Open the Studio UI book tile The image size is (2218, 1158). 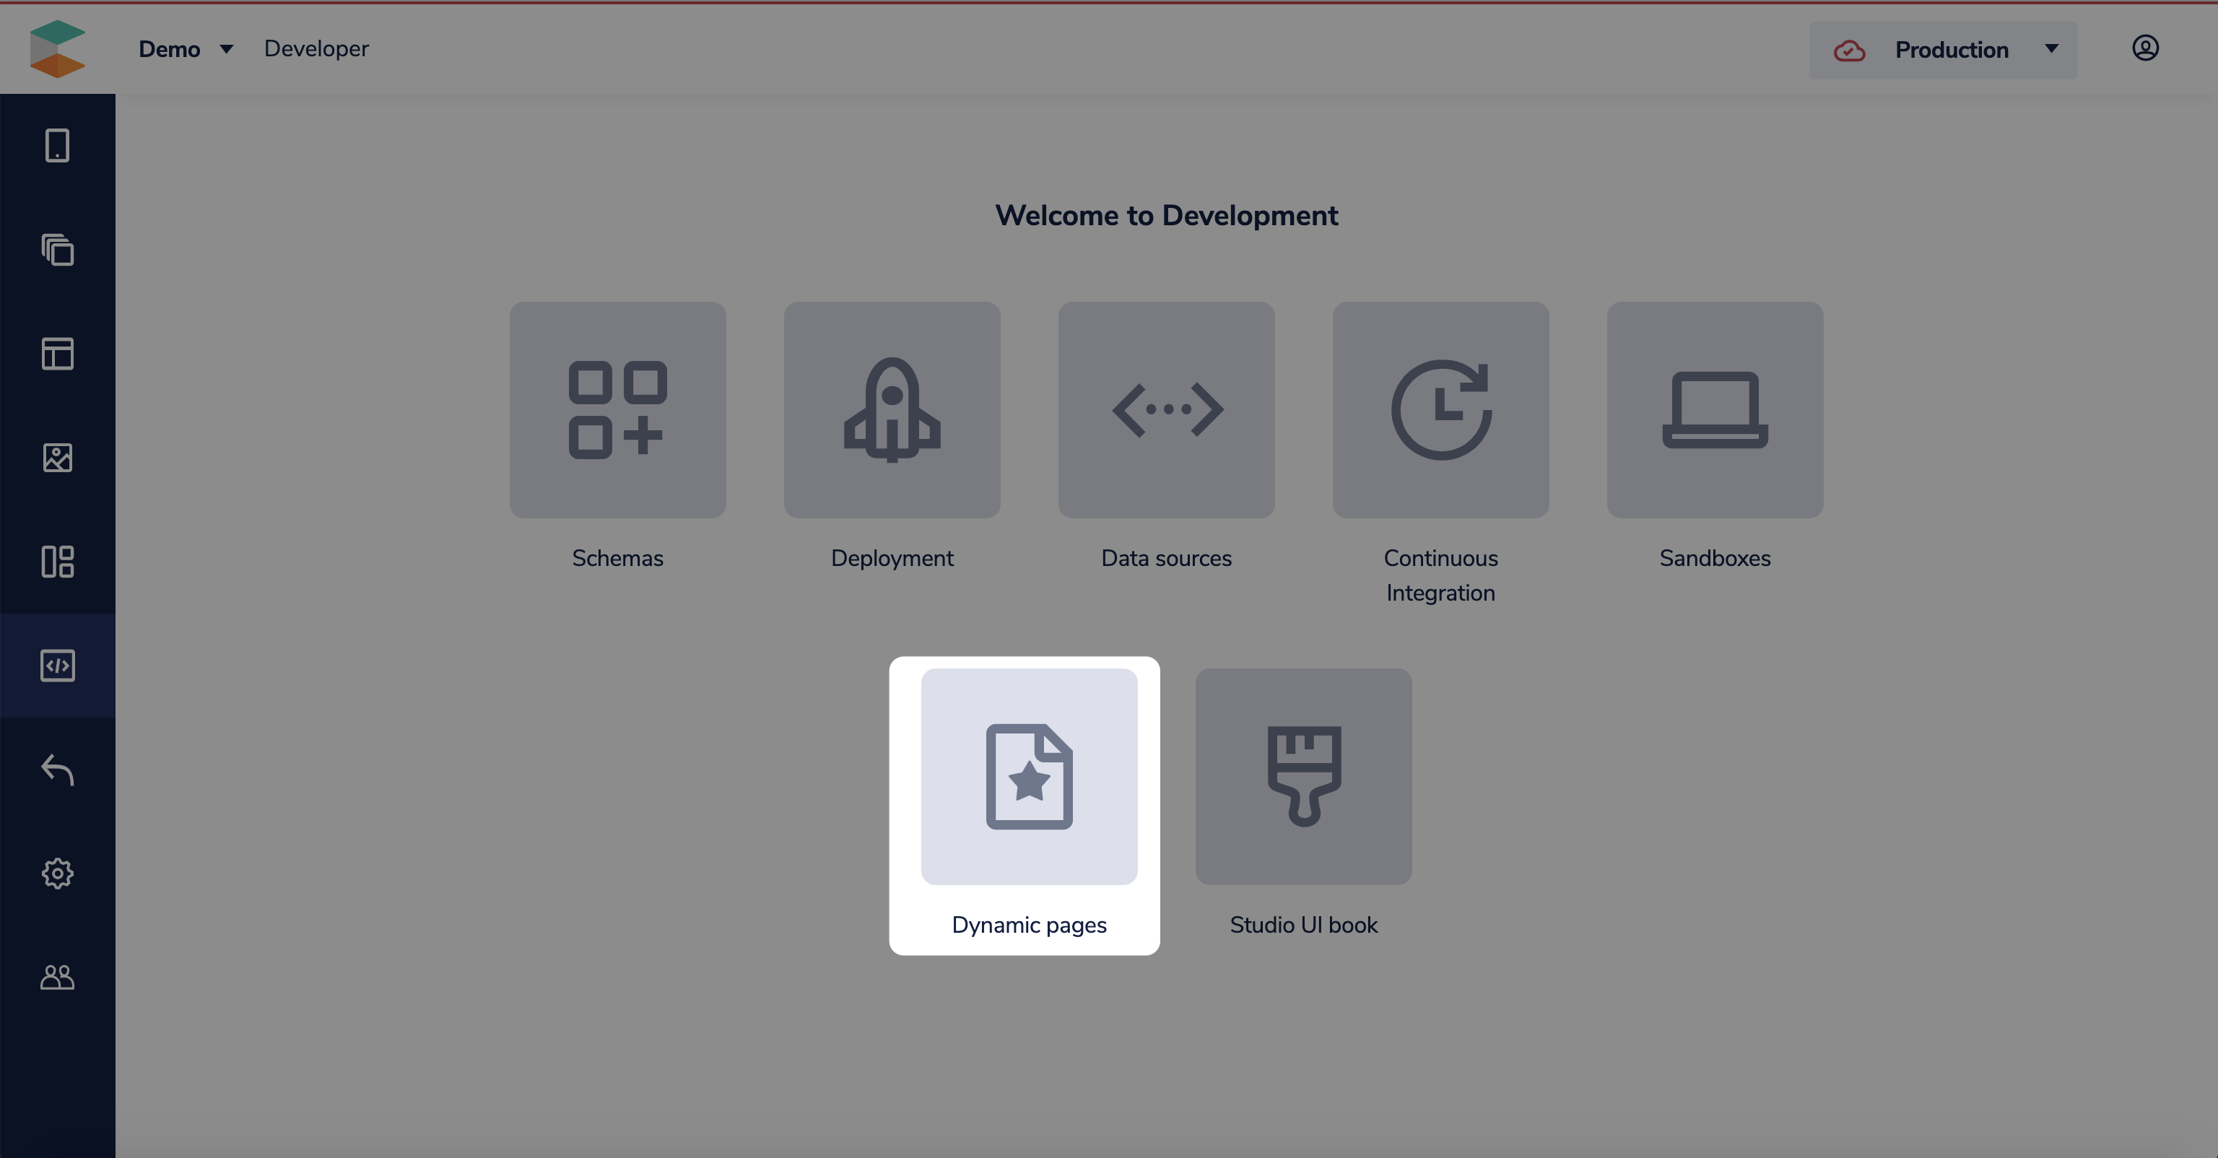1302,777
